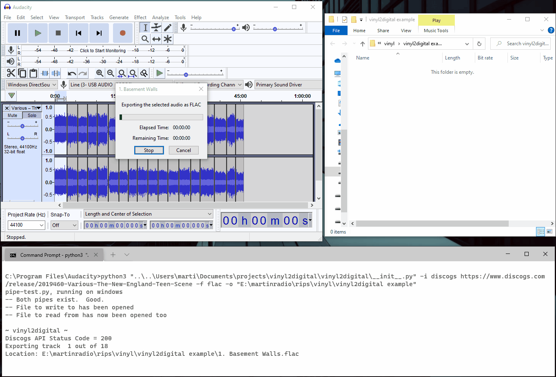The image size is (556, 377).
Task: Click the red Record button
Action: click(122, 33)
